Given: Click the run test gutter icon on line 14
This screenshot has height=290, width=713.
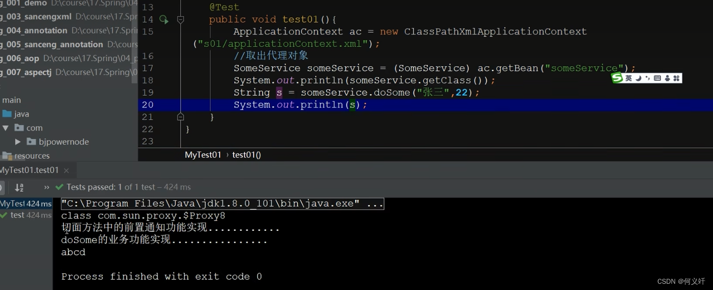Looking at the screenshot, I should pos(164,20).
